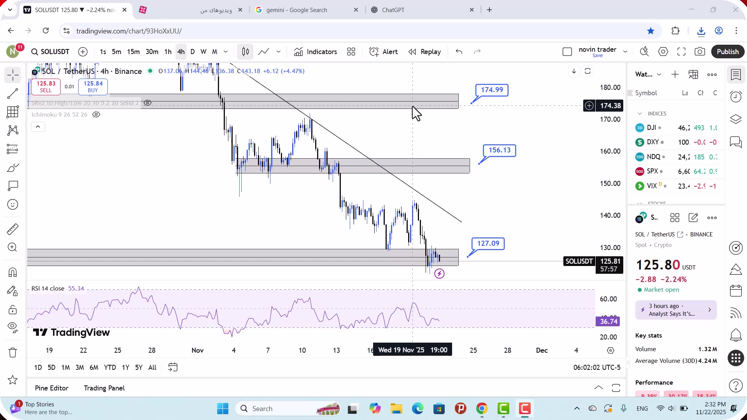
Task: Collapse the INDICES watchlist section
Action: click(x=640, y=114)
